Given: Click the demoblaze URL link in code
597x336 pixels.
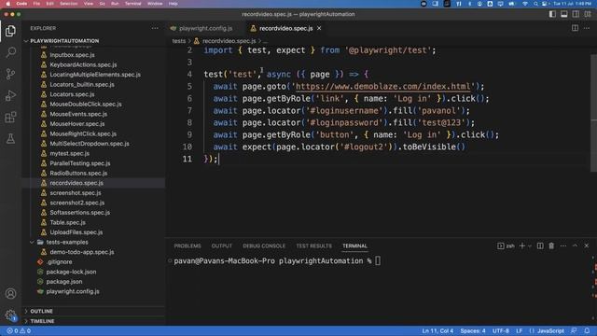Looking at the screenshot, I should pos(383,87).
